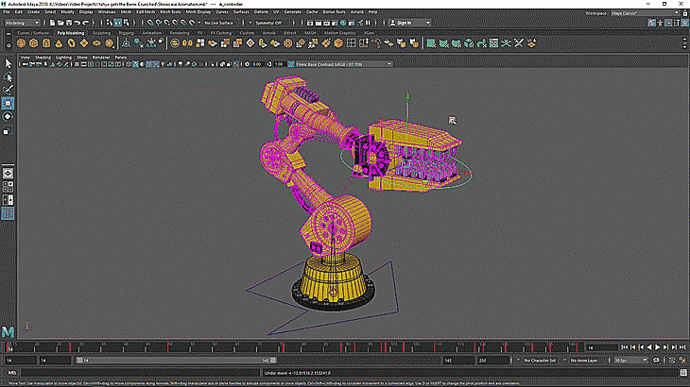Switch to the Rigging shelf tab
This screenshot has width=690, height=387.
(x=125, y=32)
